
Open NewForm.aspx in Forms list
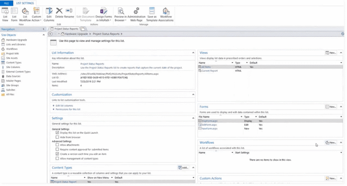209,129
